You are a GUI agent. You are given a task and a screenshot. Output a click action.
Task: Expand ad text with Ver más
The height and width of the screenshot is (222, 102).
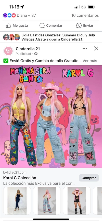(90, 61)
